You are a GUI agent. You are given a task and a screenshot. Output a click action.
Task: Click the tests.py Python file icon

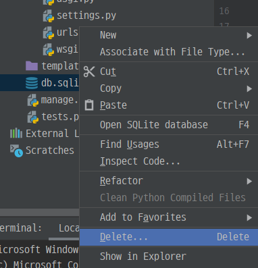coord(33,117)
